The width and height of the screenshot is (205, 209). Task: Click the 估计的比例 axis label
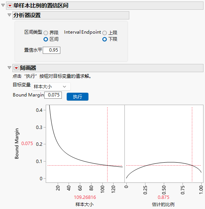click(163, 205)
